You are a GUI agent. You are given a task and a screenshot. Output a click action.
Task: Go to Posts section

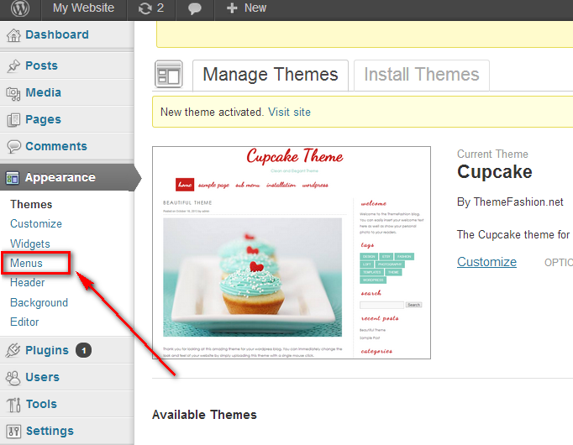pos(41,65)
